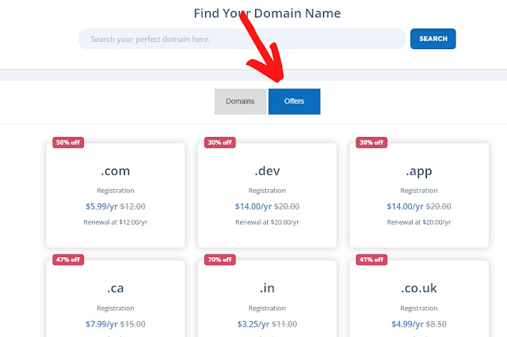
Task: Click the $5.99/yr price for .com
Action: coord(101,206)
